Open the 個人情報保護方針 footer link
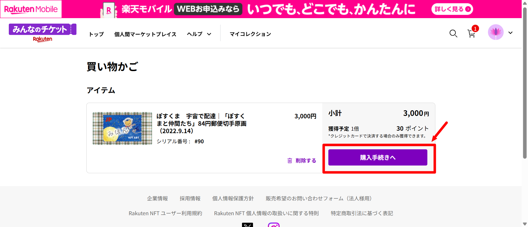Image resolution: width=528 pixels, height=227 pixels. pyautogui.click(x=233, y=198)
